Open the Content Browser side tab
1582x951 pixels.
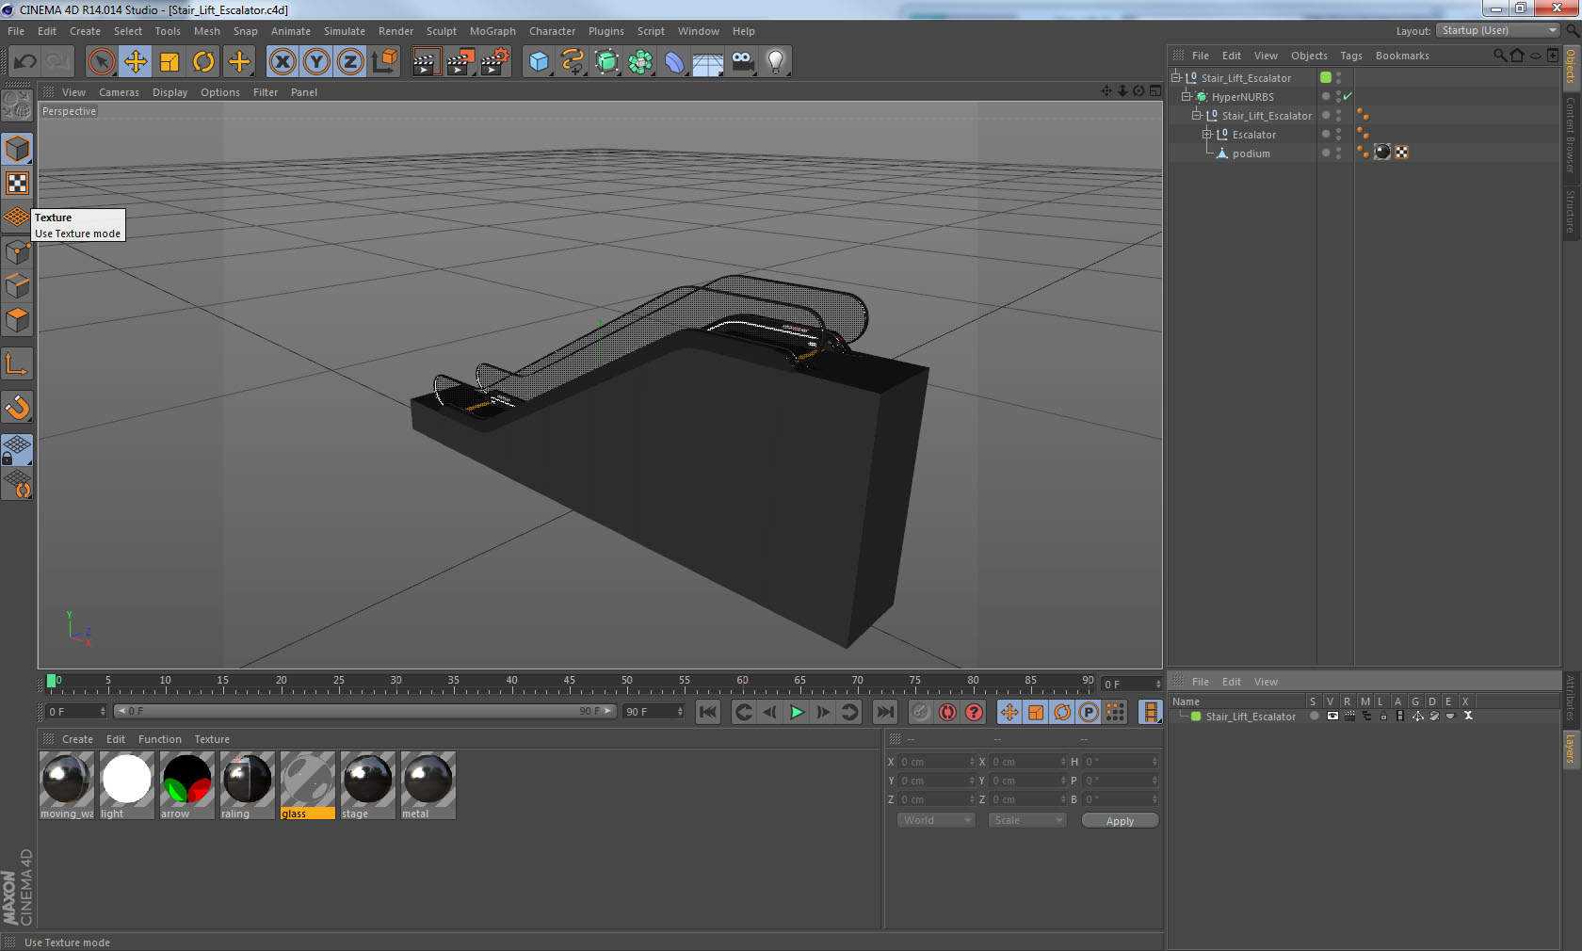click(1571, 135)
